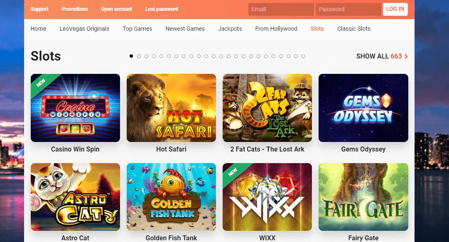Open the WIXX slot thumbnail

click(x=267, y=197)
